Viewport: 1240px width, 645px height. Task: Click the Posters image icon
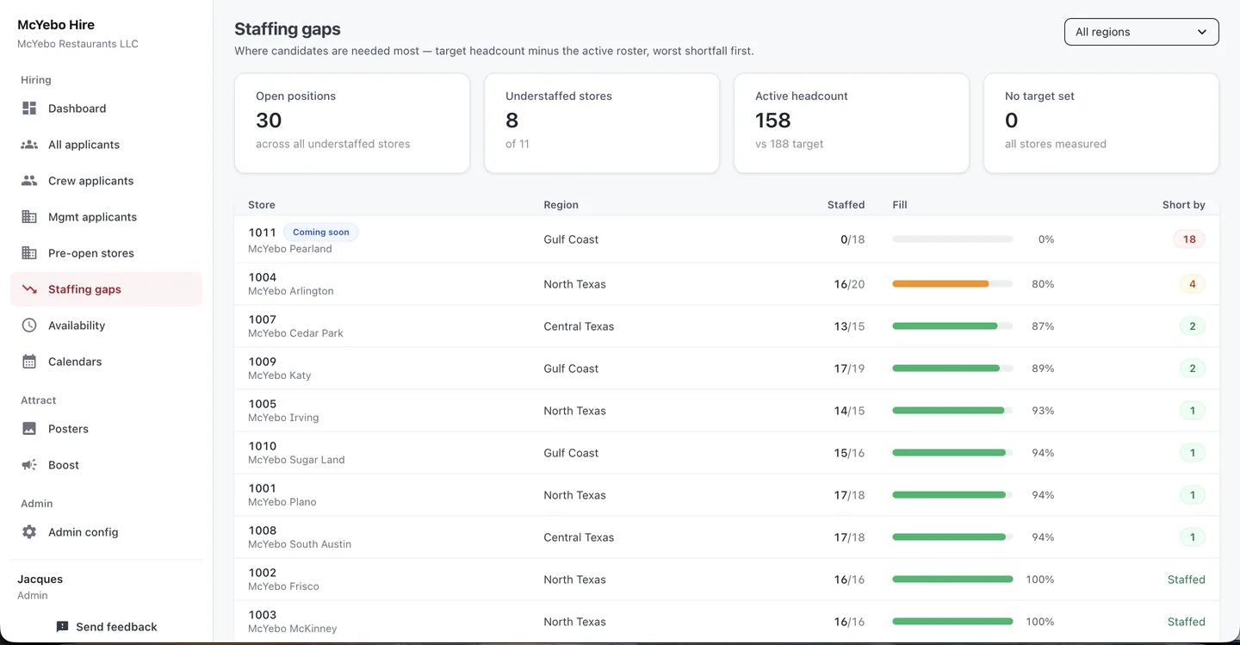29,429
